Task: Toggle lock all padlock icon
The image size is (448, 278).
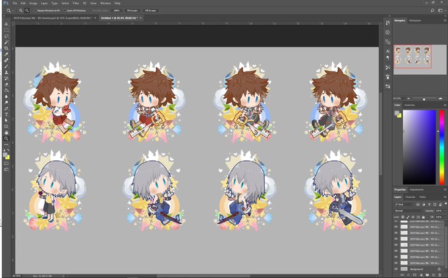Action: click(424, 217)
